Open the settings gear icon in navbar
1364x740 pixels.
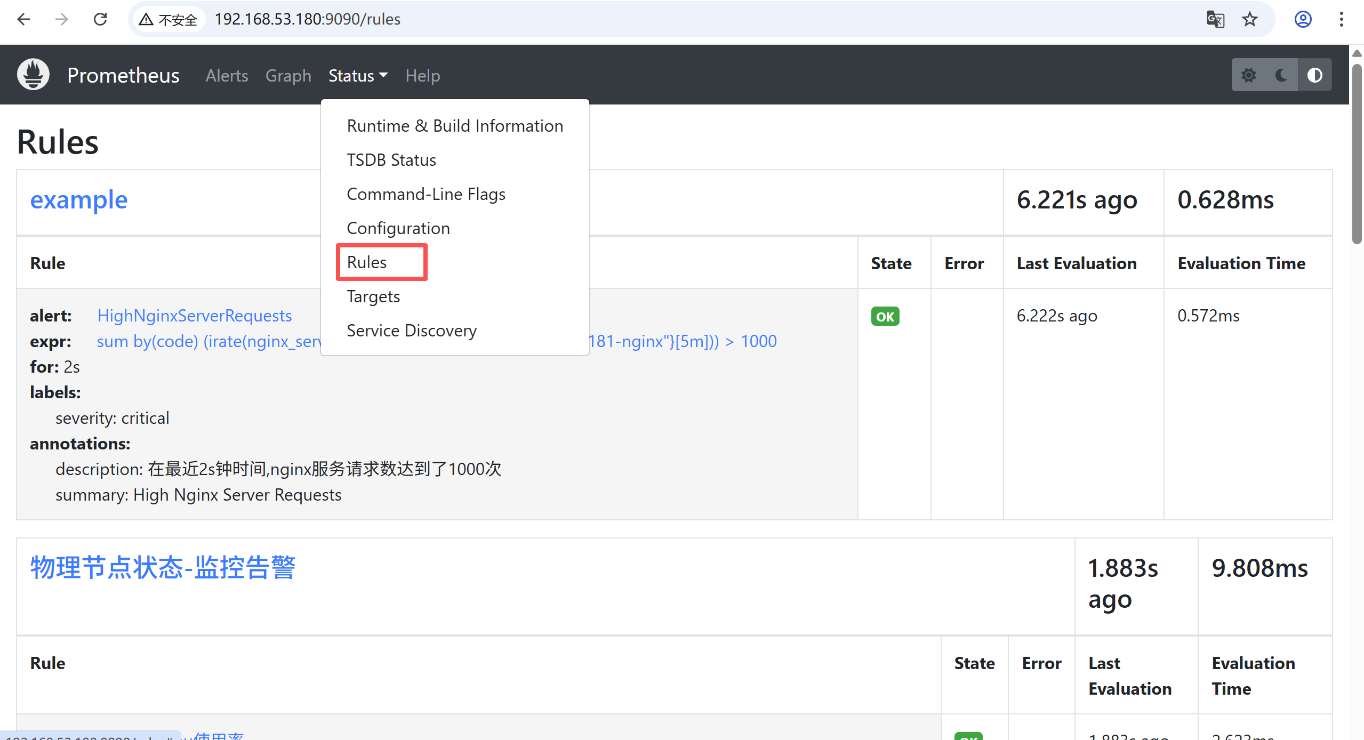1249,75
